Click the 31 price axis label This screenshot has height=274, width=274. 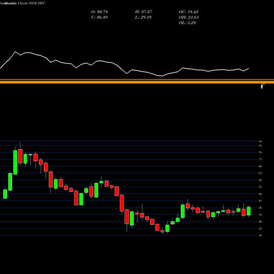(260, 215)
